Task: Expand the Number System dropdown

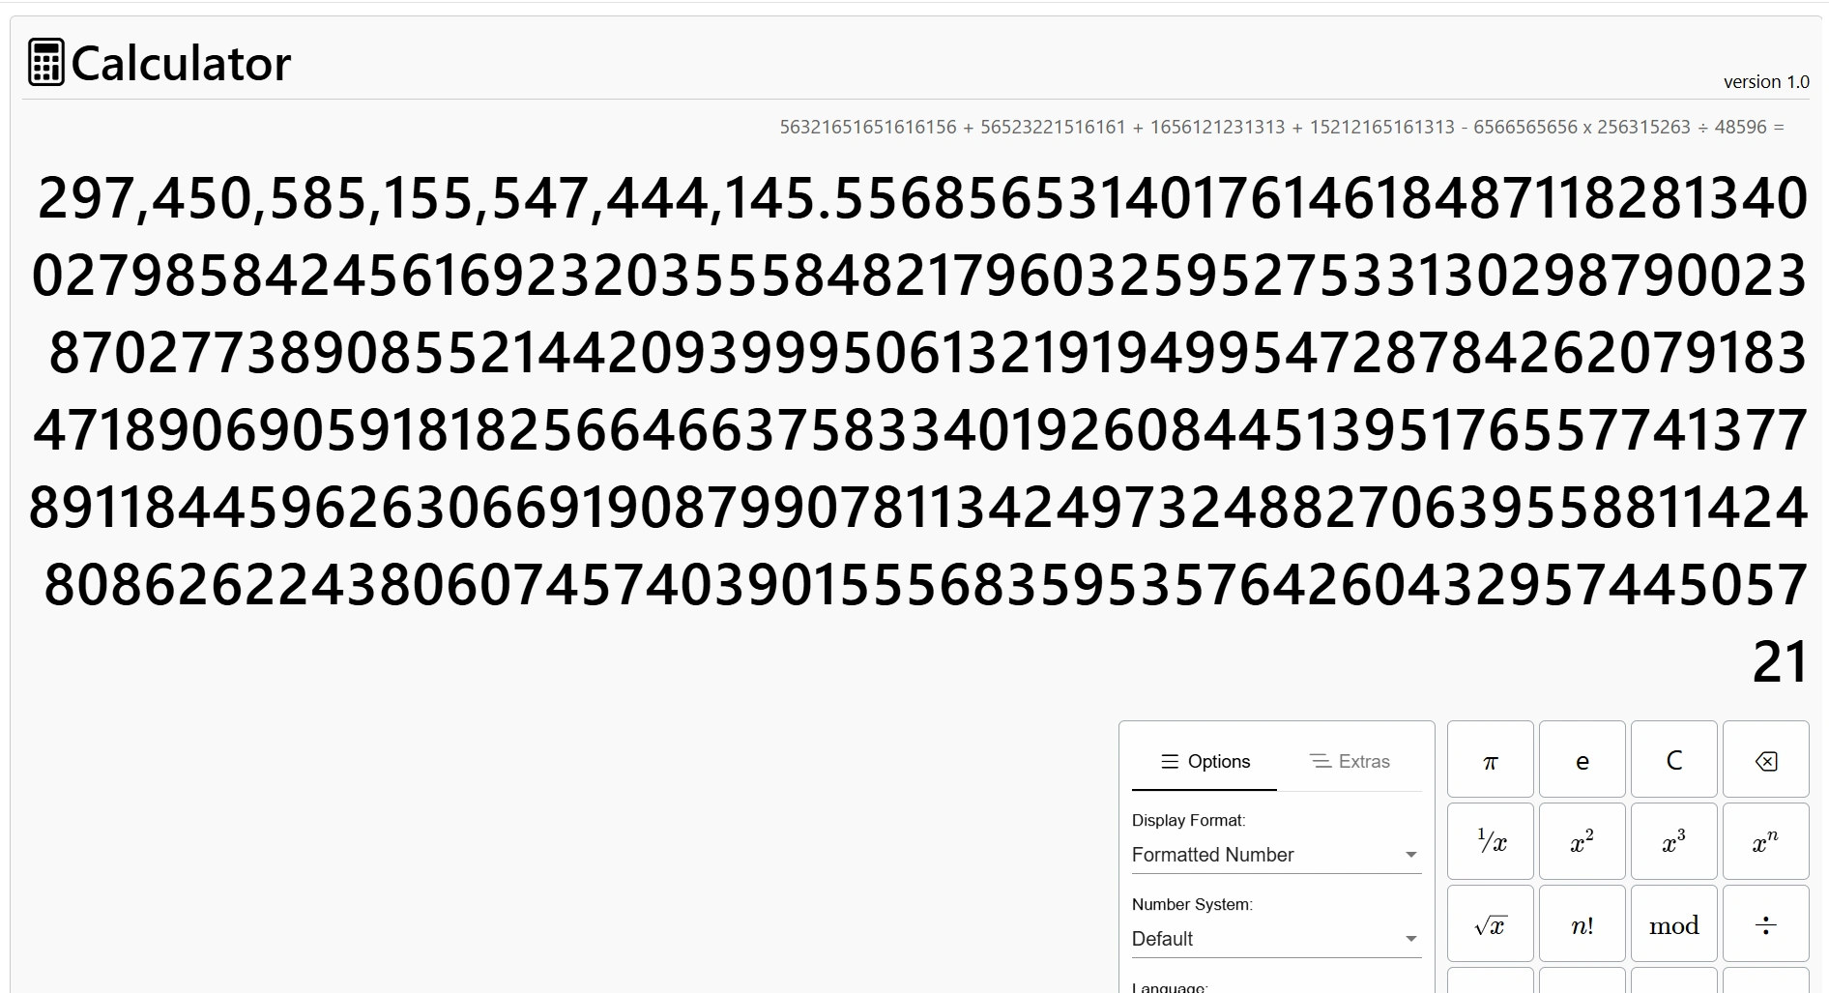Action: point(1276,939)
